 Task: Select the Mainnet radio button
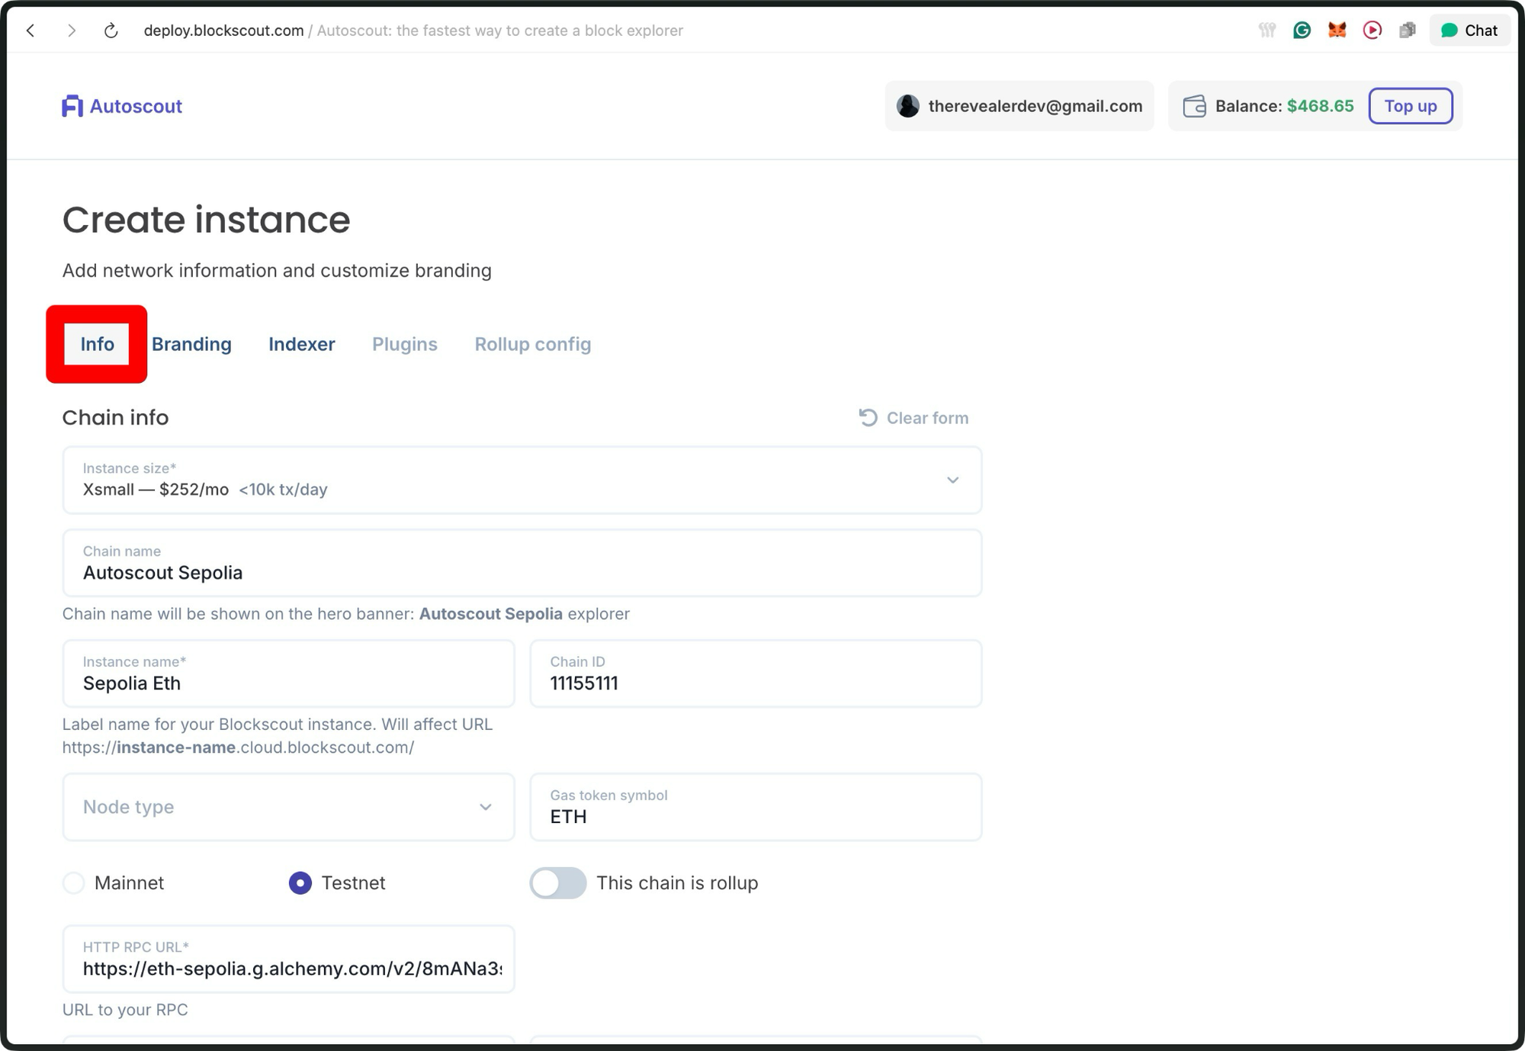point(74,882)
